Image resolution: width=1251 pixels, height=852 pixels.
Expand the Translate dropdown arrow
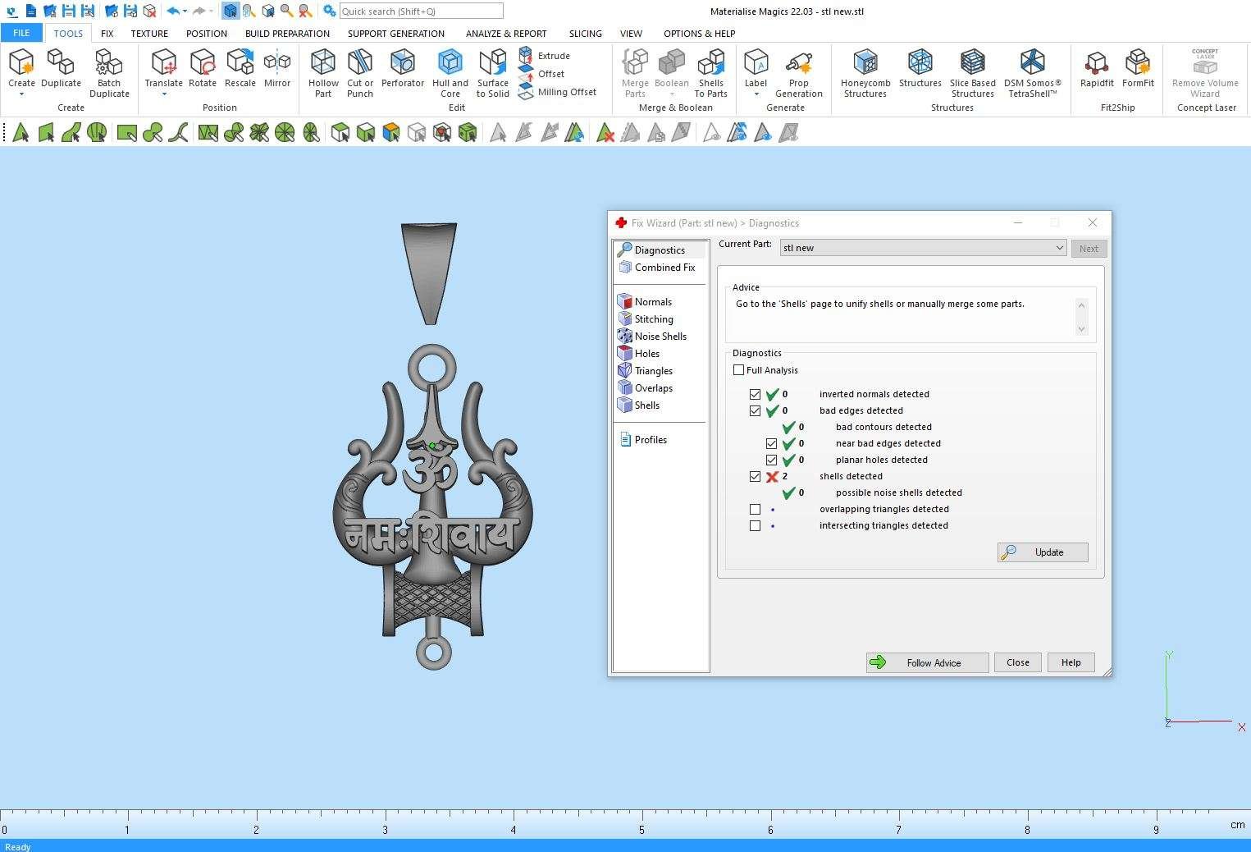pyautogui.click(x=163, y=94)
